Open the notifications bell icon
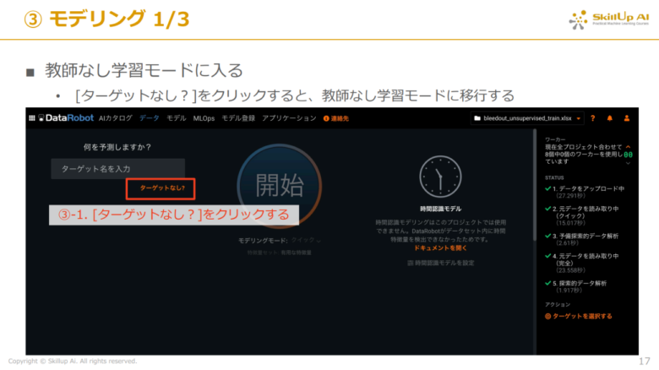This screenshot has width=659, height=370. pos(610,118)
